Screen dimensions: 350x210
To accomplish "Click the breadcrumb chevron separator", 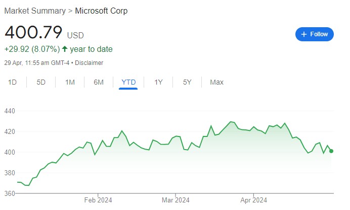I will point(70,11).
